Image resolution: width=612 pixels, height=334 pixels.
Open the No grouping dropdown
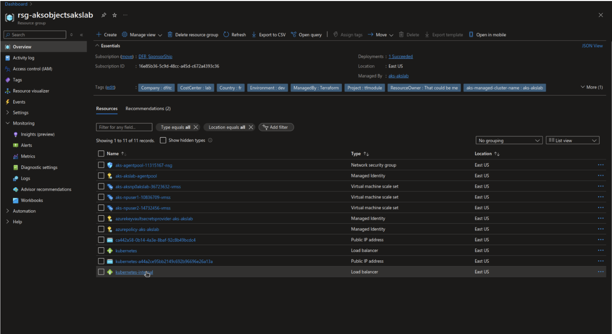(x=509, y=140)
